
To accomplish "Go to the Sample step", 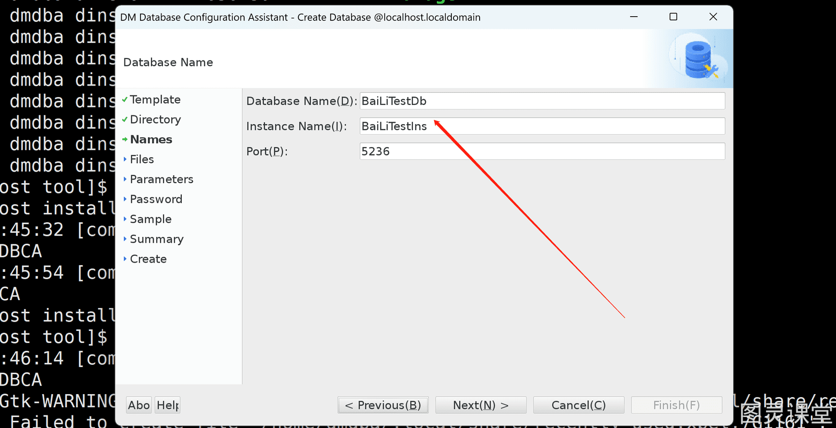I will (x=150, y=219).
